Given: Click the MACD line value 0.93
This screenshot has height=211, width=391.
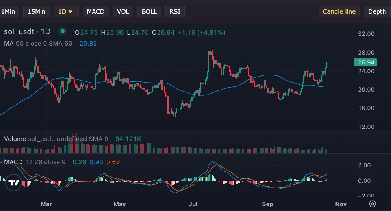Looking at the screenshot, I should pos(96,162).
